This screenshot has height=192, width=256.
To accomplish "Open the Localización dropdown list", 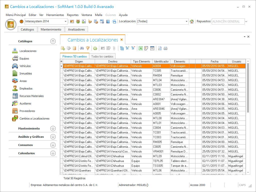I will tap(186, 21).
